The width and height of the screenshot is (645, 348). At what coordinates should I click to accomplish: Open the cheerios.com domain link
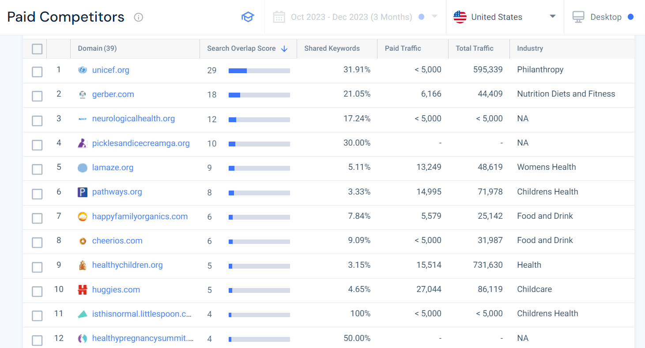117,241
